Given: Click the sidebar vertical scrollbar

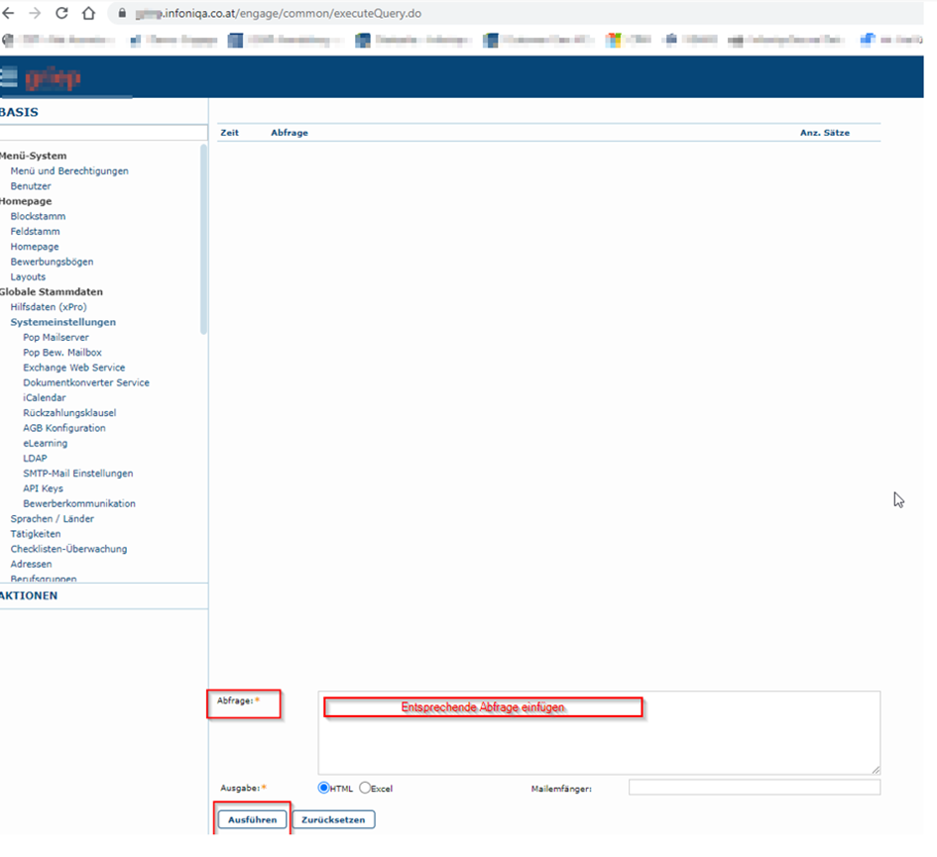Looking at the screenshot, I should tap(204, 238).
